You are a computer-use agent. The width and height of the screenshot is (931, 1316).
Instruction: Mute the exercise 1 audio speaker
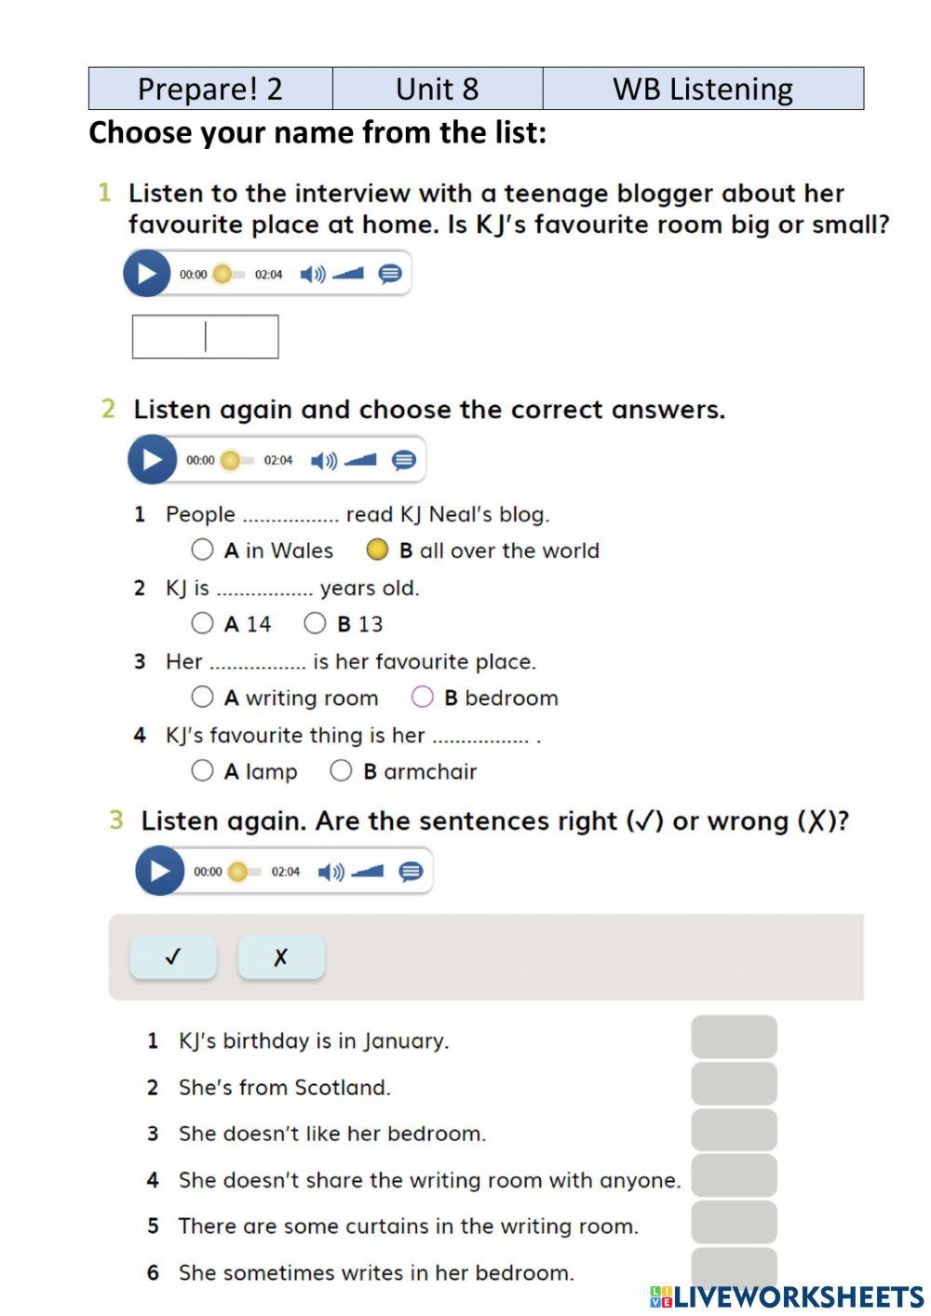(312, 274)
